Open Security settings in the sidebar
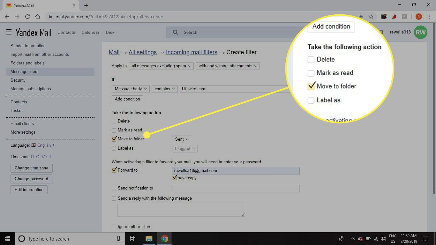Viewport: 436px width, 245px height. coord(18,80)
